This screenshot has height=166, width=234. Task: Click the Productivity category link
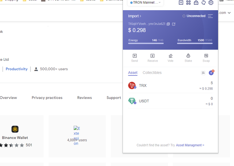tap(16, 69)
